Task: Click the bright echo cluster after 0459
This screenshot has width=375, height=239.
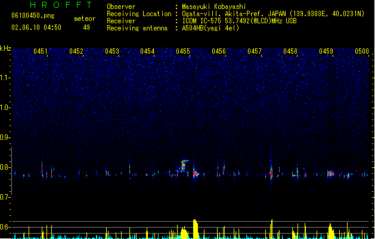Action: [331, 173]
